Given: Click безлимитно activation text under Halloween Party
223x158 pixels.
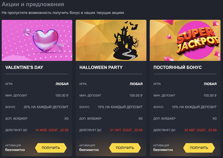Looking at the screenshot, I should (89, 150).
